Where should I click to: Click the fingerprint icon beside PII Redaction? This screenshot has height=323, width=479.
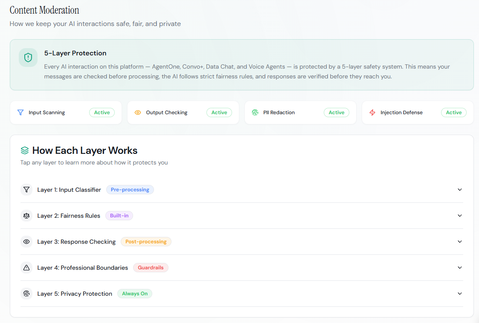click(x=255, y=112)
